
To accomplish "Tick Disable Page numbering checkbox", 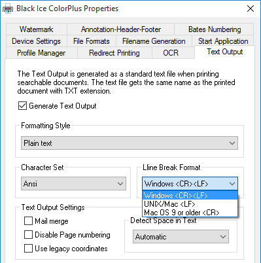I will click(x=28, y=235).
